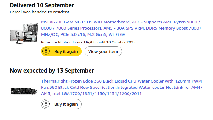The image size is (213, 120).
Task: Click the 'Eligible until 10 October 2025' date text
Action: tap(110, 42)
